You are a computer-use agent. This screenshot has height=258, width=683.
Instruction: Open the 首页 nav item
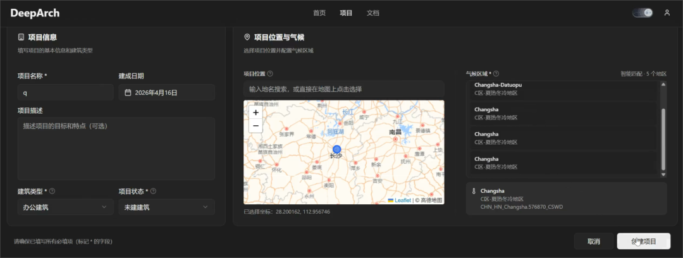point(319,13)
